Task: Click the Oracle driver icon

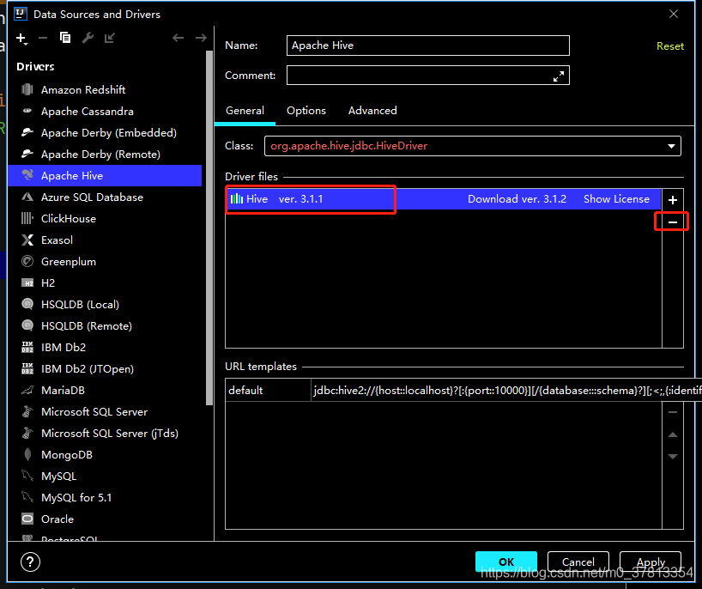Action: point(27,519)
